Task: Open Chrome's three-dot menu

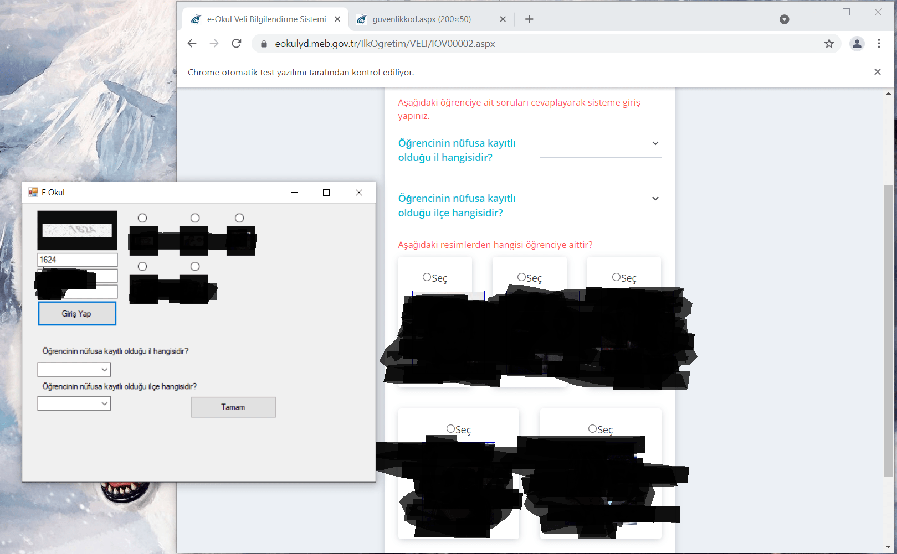Action: (879, 43)
